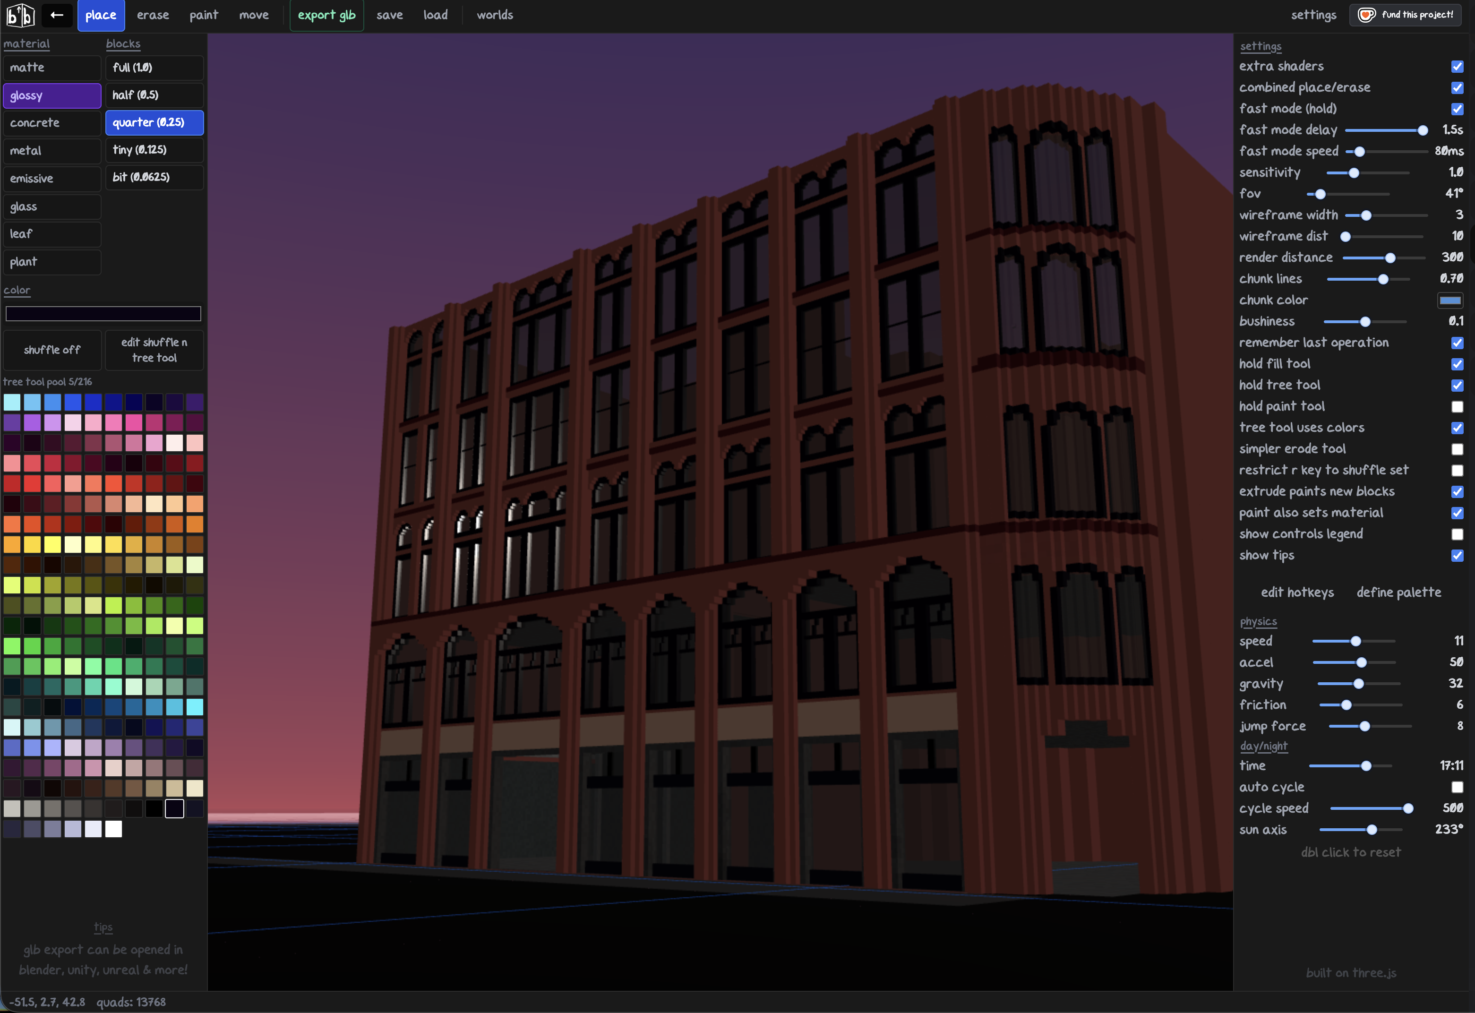The height and width of the screenshot is (1013, 1475).
Task: Enable show controls legend
Action: pyautogui.click(x=1457, y=534)
